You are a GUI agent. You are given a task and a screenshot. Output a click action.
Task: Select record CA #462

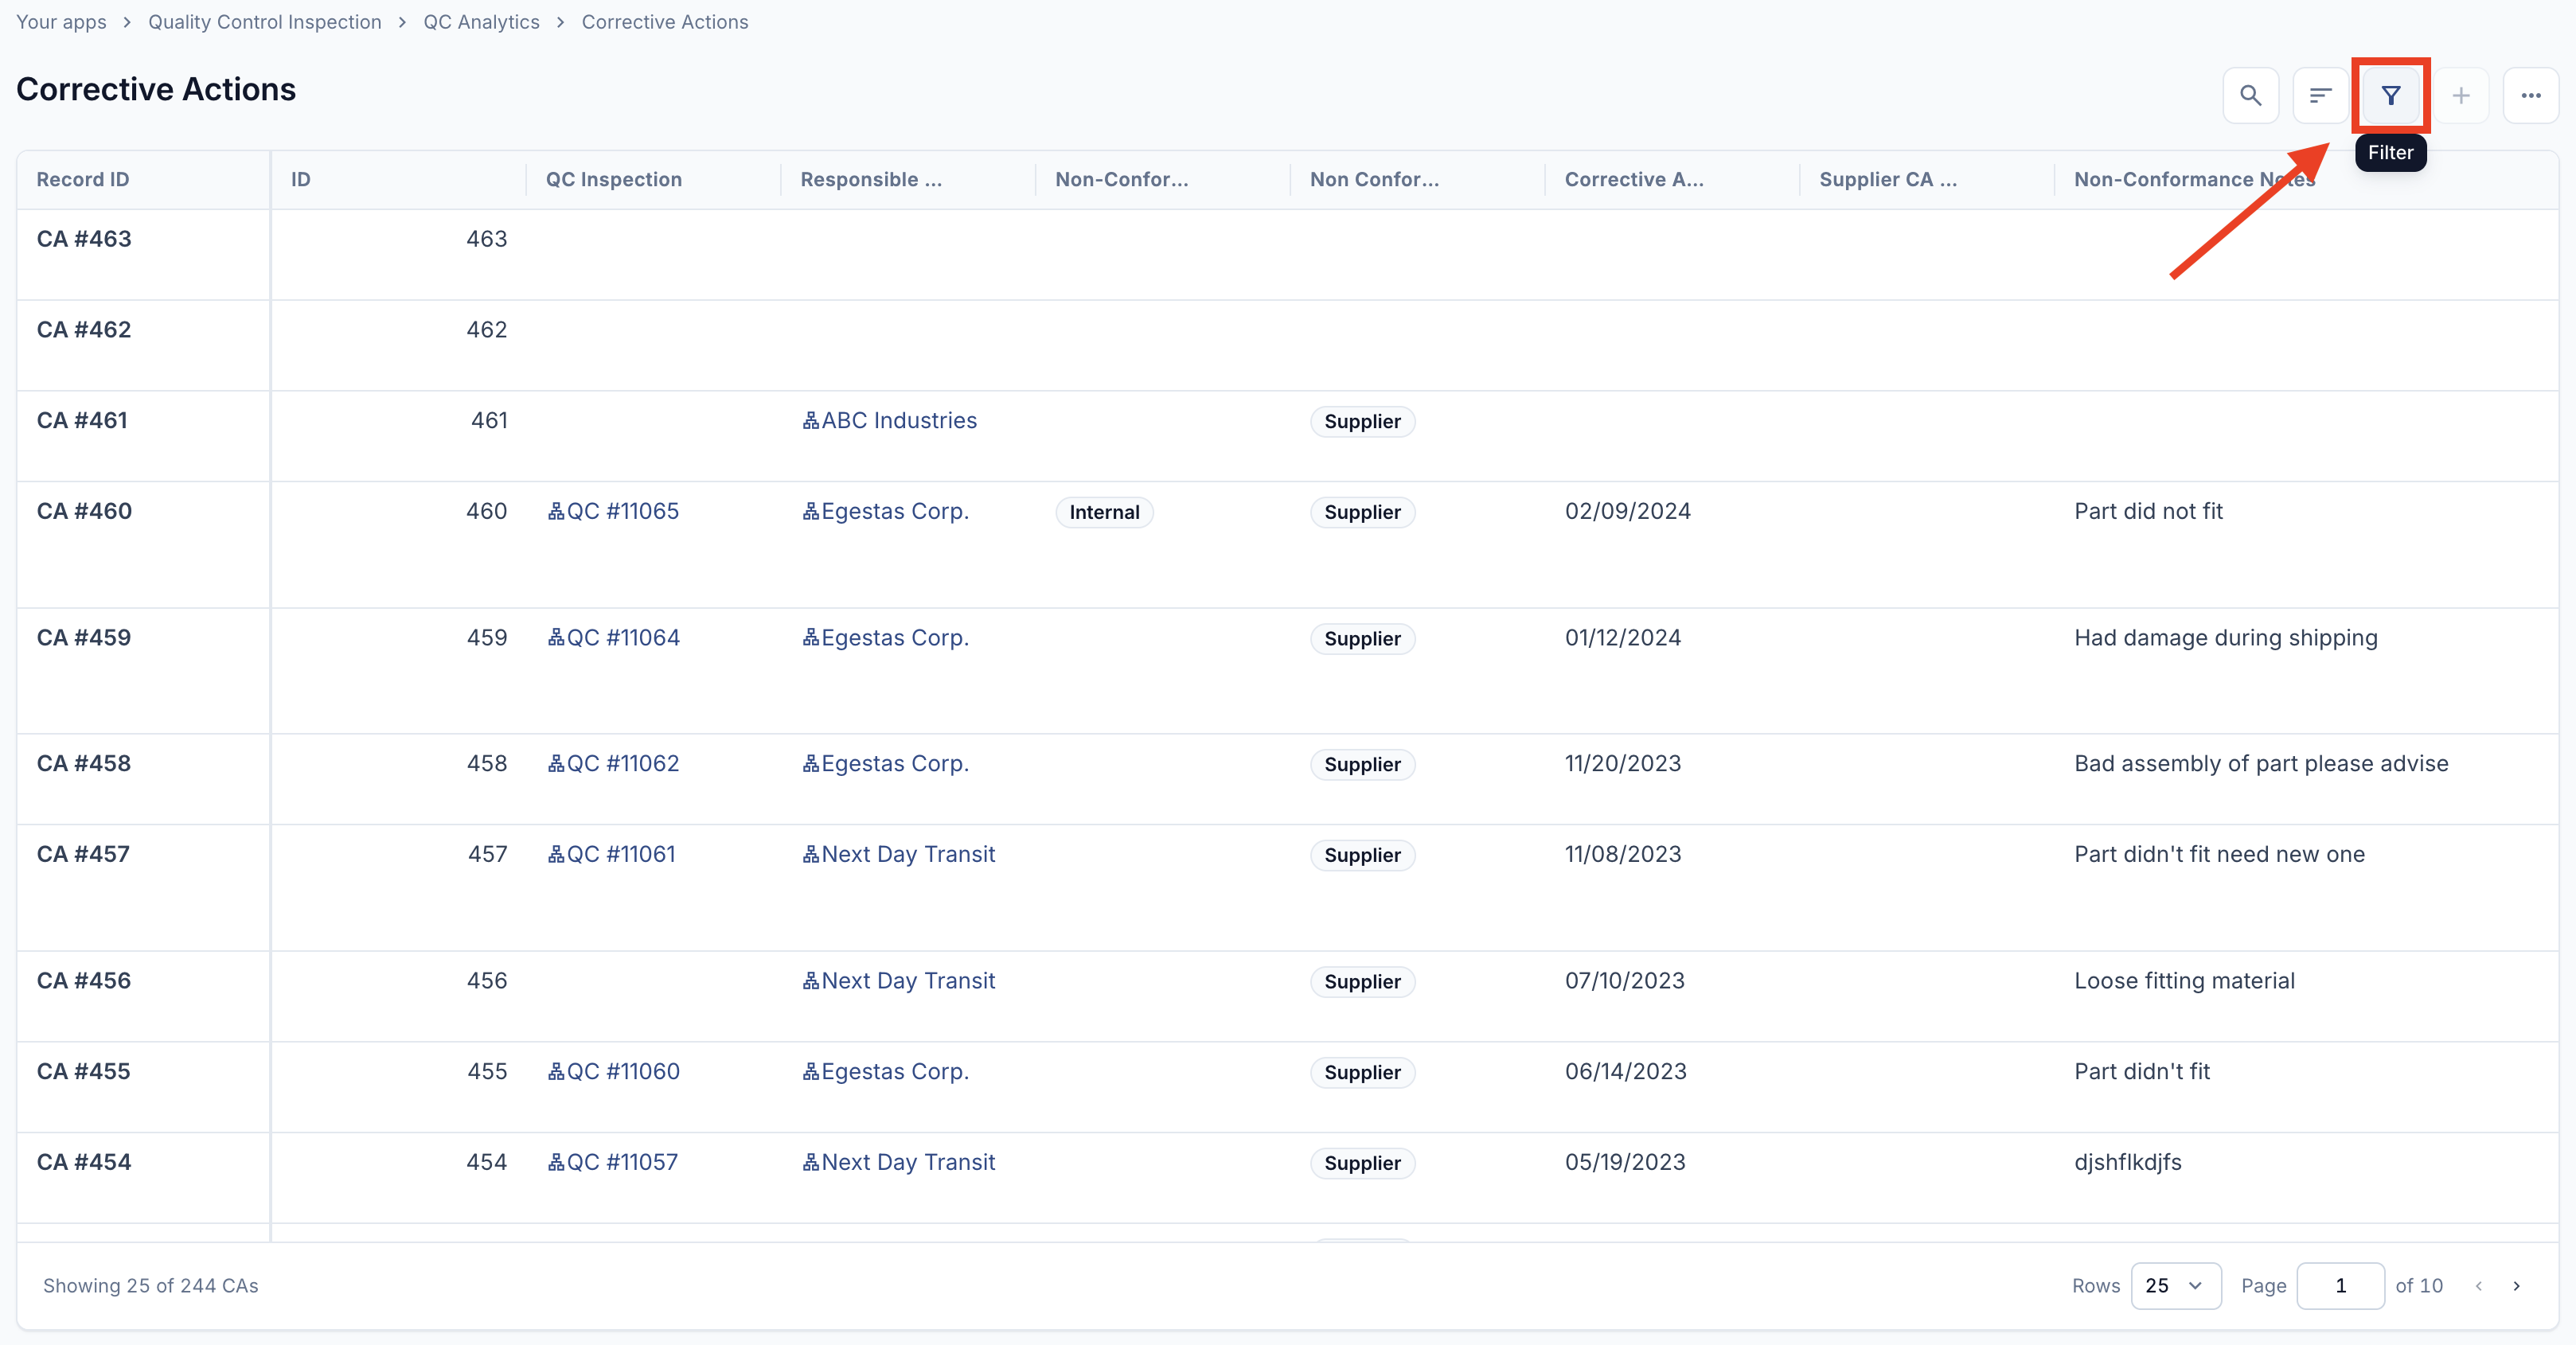click(84, 330)
